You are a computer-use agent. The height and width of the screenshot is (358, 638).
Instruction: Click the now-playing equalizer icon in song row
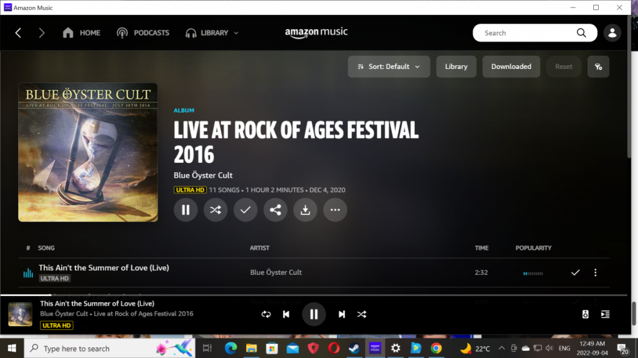click(28, 273)
